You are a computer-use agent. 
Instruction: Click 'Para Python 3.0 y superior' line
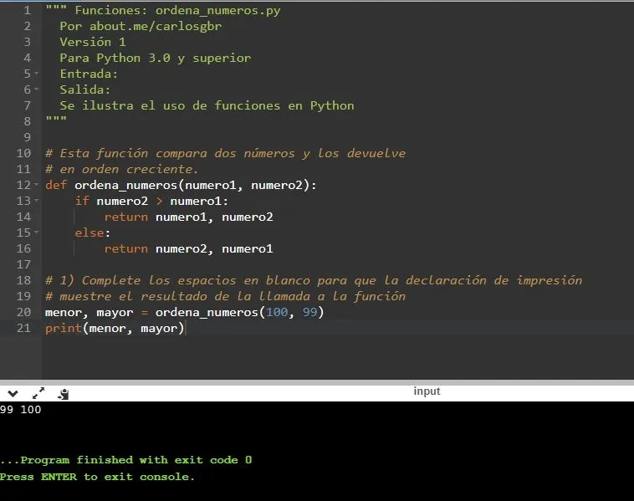point(156,58)
